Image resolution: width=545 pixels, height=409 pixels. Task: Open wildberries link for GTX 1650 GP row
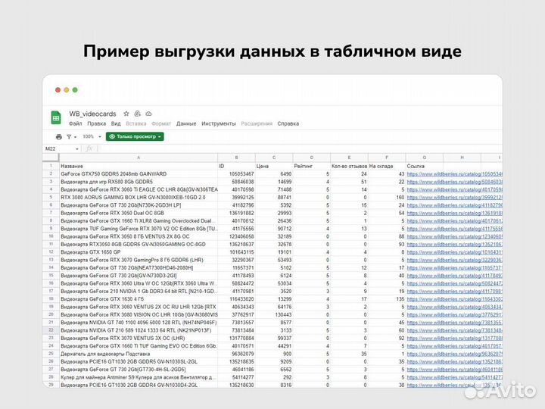click(x=455, y=252)
